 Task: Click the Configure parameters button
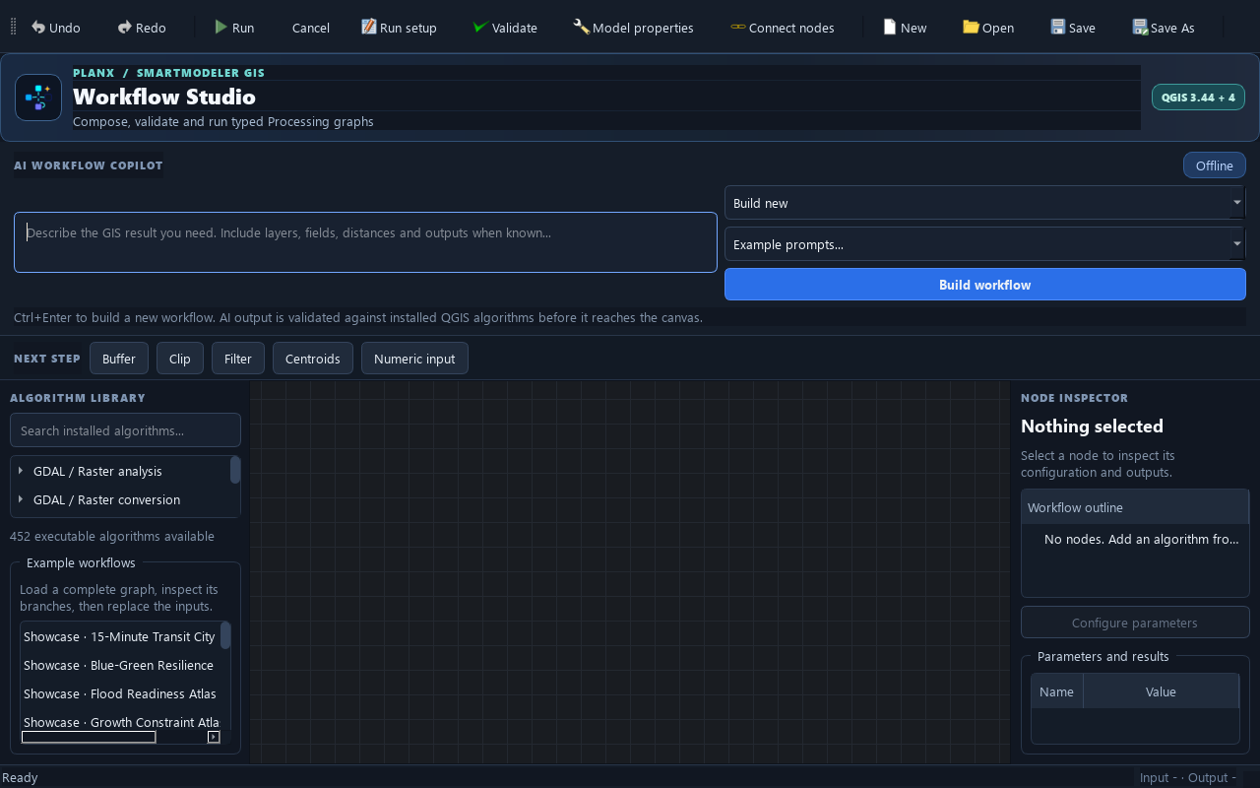[x=1135, y=623]
